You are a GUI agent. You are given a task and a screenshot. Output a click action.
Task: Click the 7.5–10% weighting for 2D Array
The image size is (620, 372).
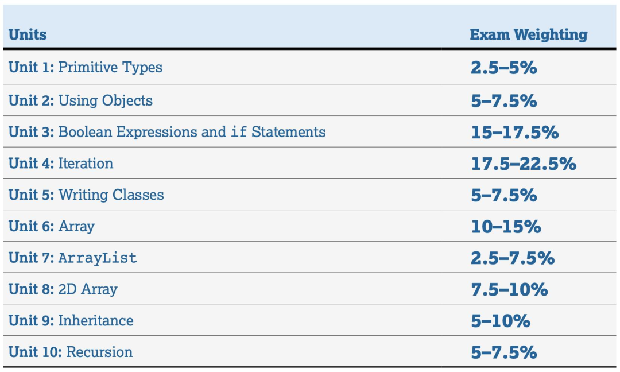(509, 289)
